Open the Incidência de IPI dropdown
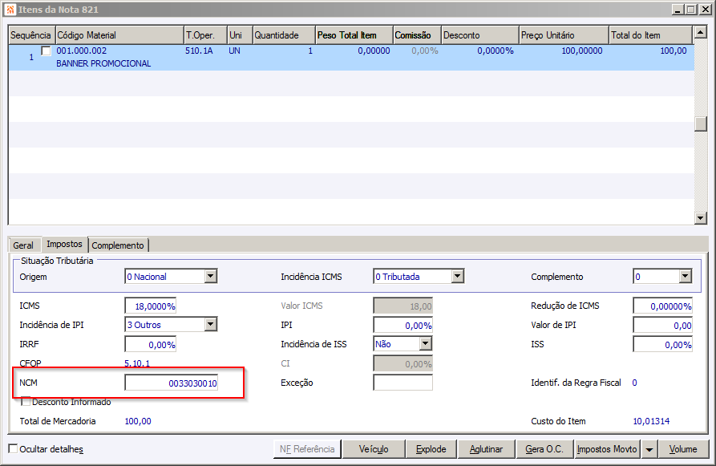Viewport: 716px width, 466px height. coord(211,324)
